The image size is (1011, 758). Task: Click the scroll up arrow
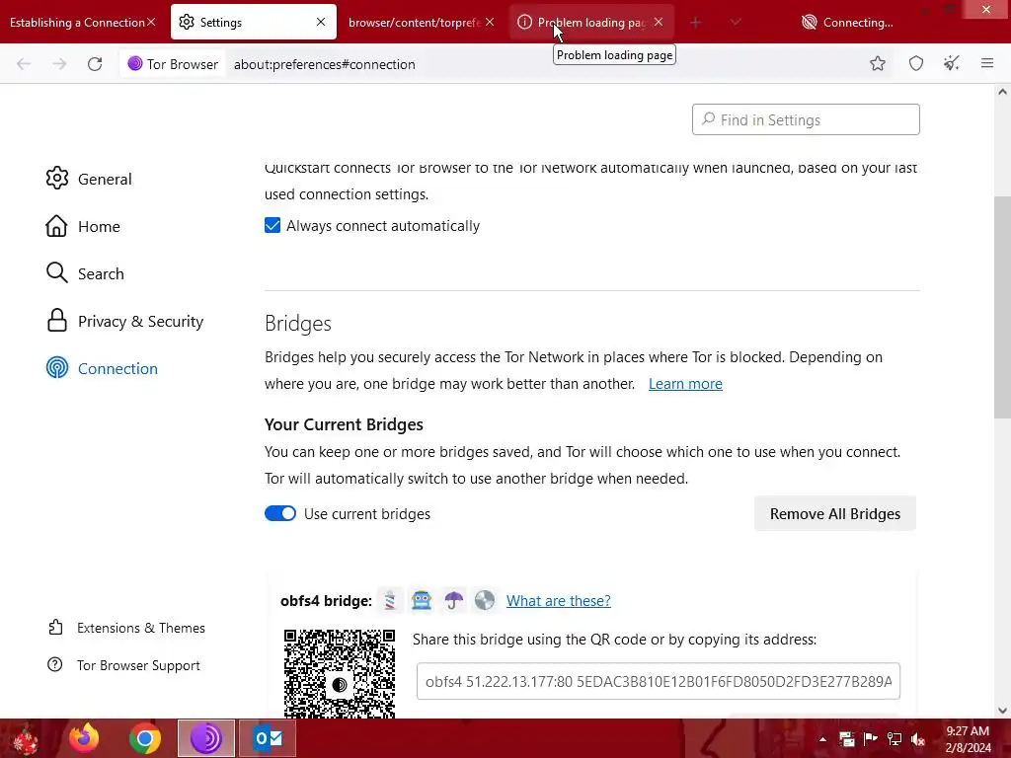(x=1002, y=92)
